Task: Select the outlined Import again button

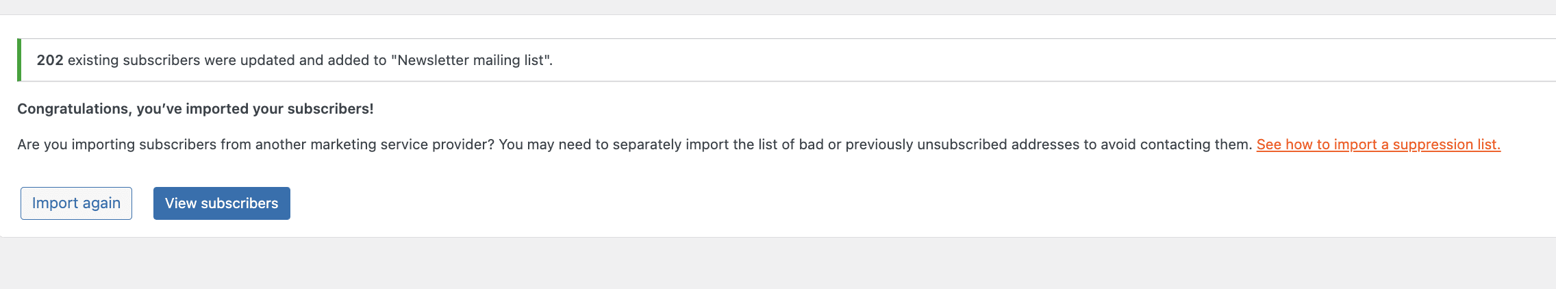Action: [x=76, y=203]
